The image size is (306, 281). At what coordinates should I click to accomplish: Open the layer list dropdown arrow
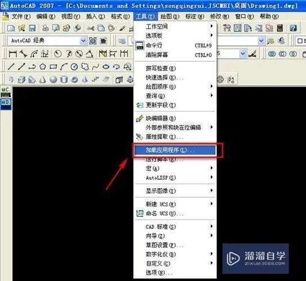pos(261,41)
